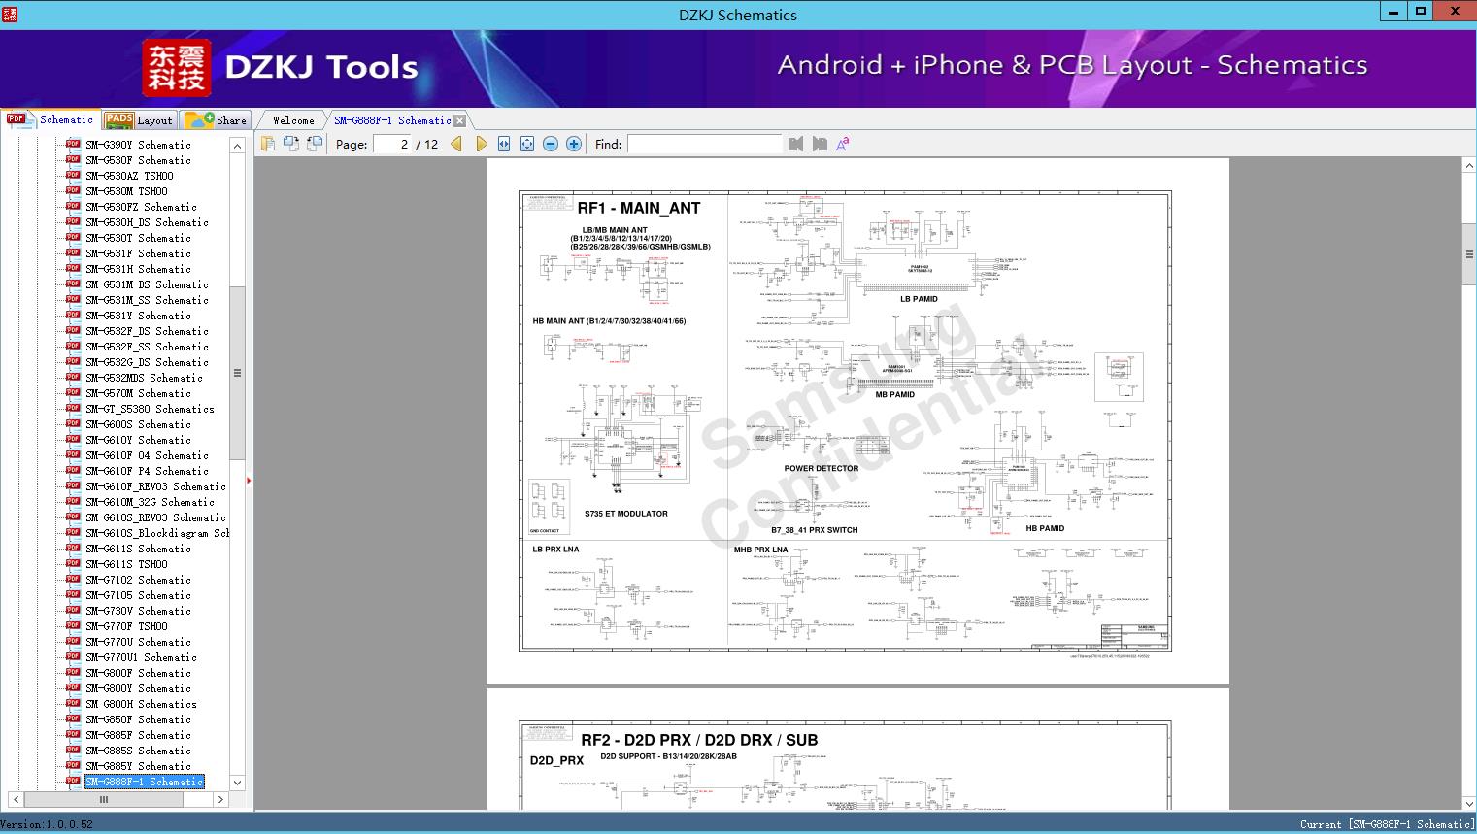Click the tree list scroll-down arrow

(237, 783)
